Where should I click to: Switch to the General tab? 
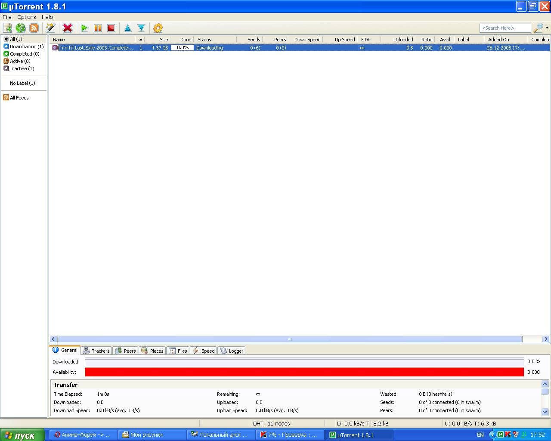coord(65,350)
